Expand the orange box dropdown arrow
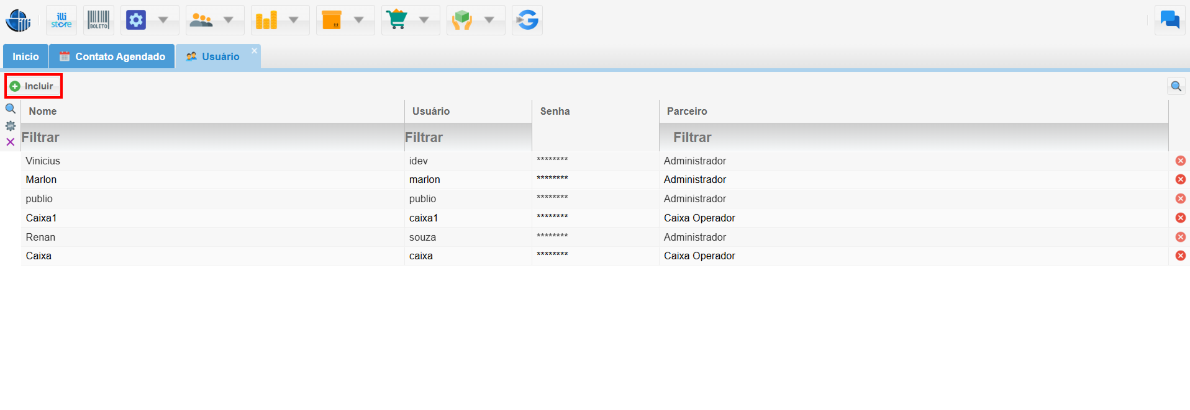Image resolution: width=1190 pixels, height=410 pixels. (359, 20)
